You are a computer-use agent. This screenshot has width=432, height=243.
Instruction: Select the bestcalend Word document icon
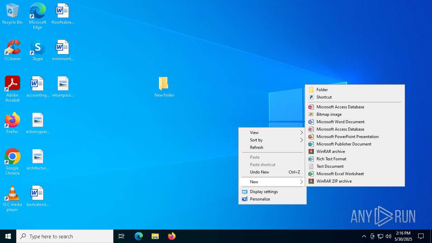click(37, 196)
